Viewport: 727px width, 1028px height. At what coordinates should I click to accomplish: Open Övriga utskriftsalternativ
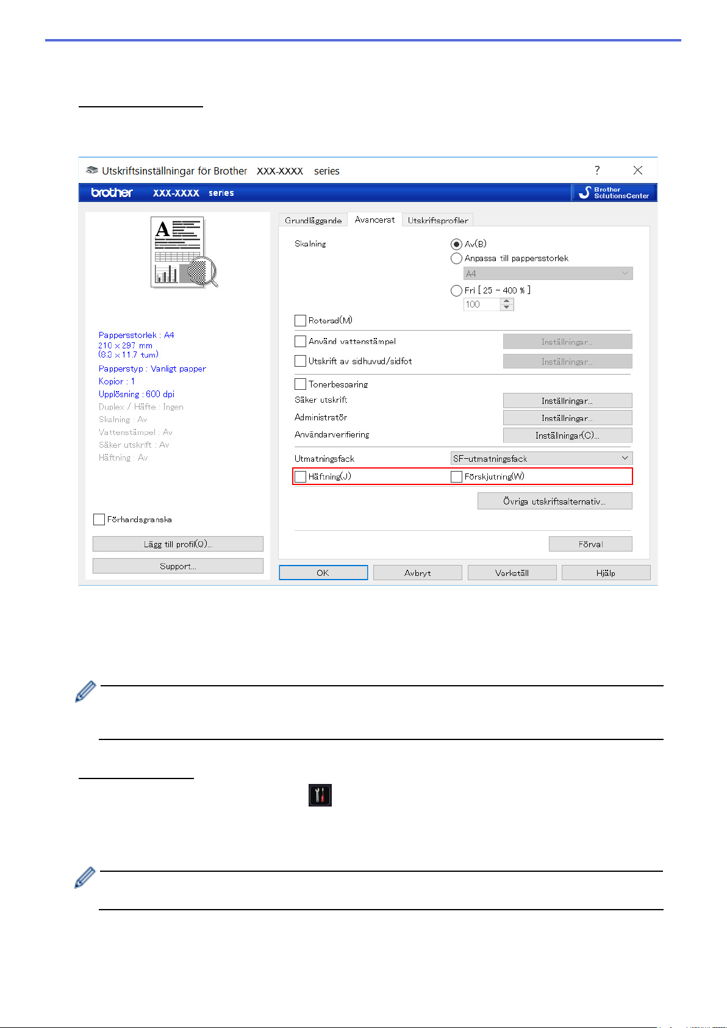coord(554,501)
